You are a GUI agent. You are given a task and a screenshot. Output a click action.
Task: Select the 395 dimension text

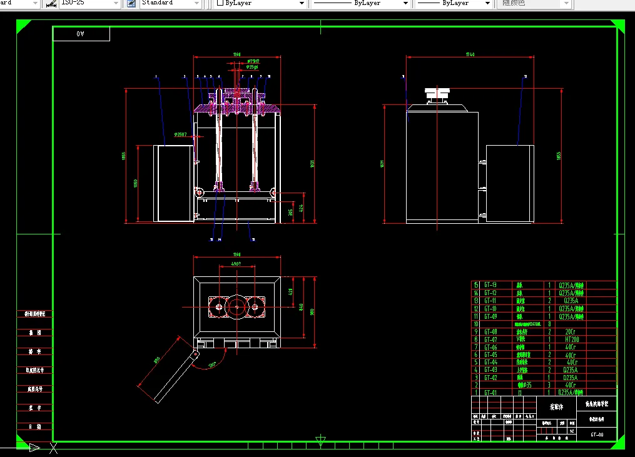point(290,213)
